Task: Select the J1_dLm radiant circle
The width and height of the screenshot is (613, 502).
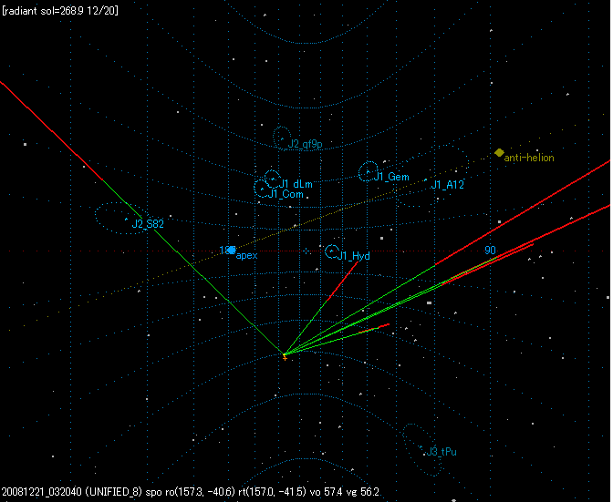Action: pos(273,179)
